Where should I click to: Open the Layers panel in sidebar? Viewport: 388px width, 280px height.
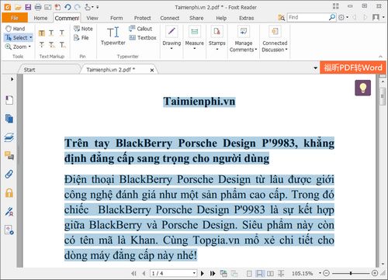click(x=9, y=137)
